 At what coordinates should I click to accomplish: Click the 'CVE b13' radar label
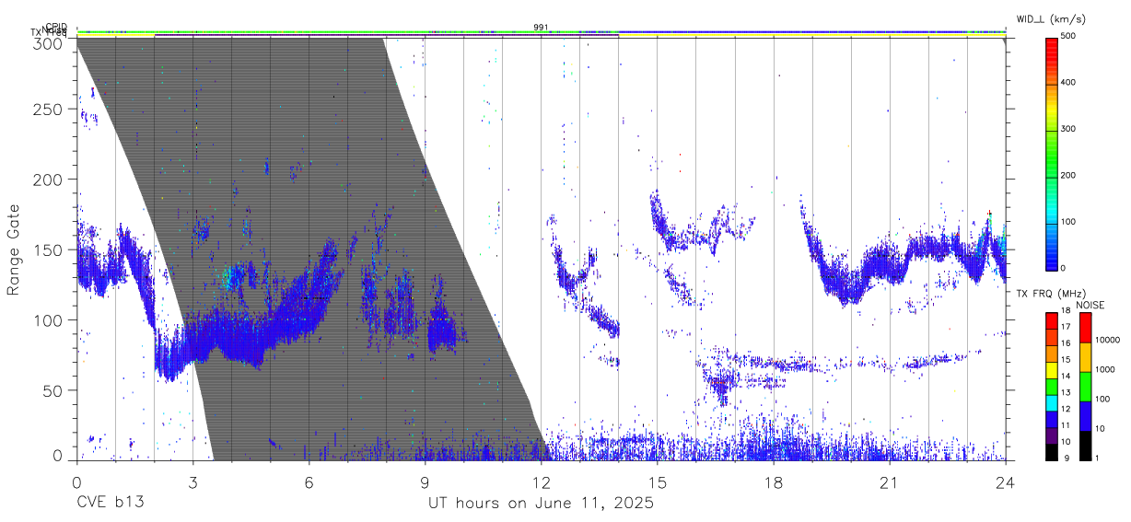pyautogui.click(x=110, y=504)
